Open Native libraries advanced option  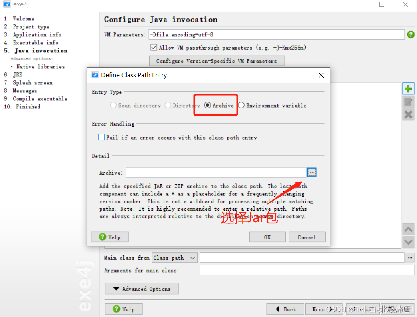click(x=40, y=66)
